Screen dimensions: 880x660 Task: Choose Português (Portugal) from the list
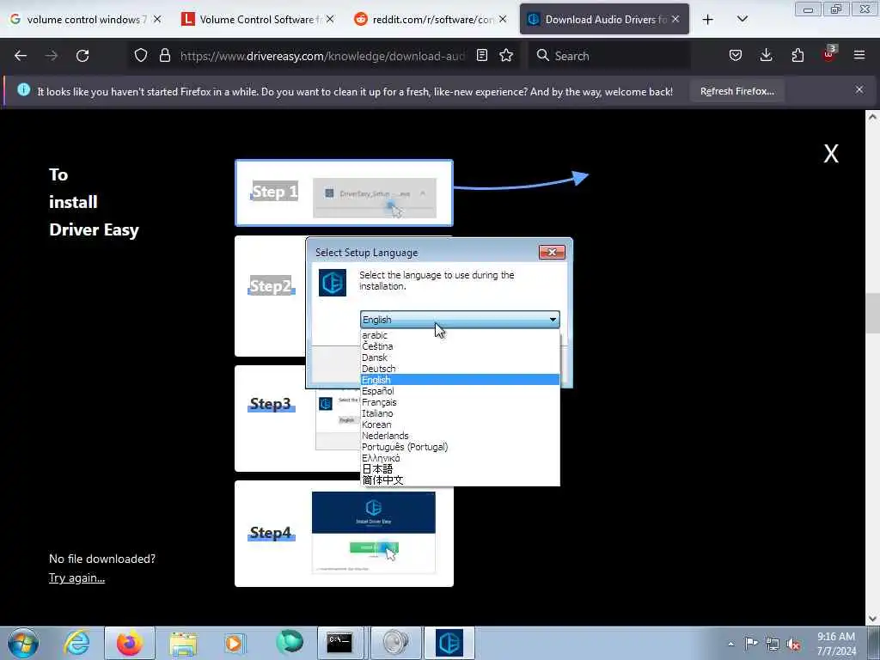(460, 447)
